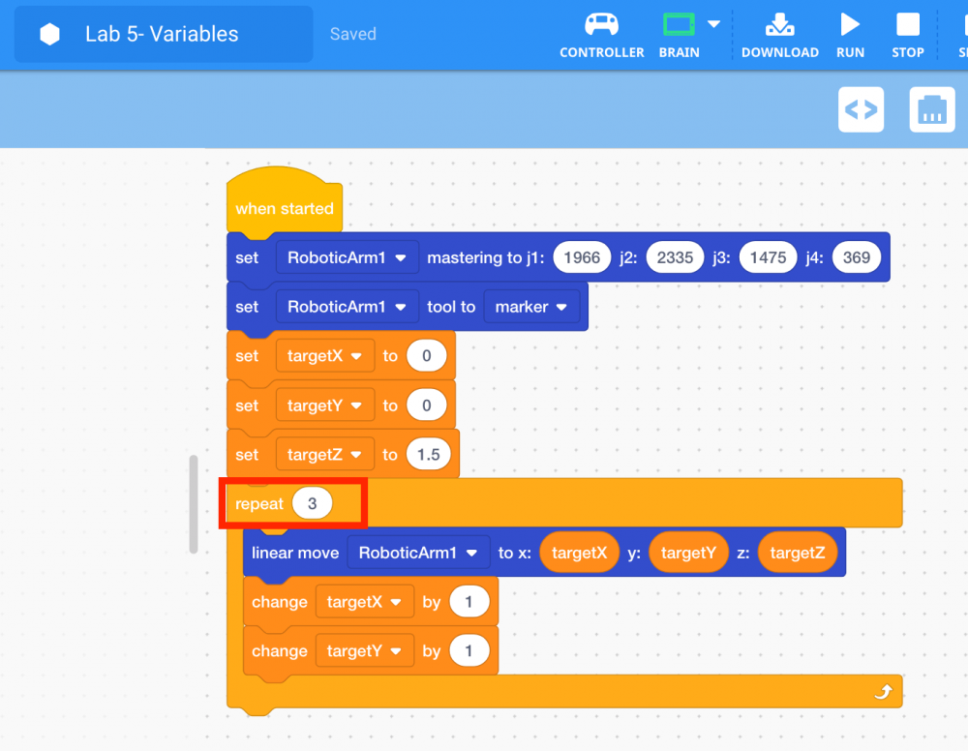Viewport: 968px width, 751px height.
Task: Click the Brain connection icon
Action: click(x=679, y=24)
